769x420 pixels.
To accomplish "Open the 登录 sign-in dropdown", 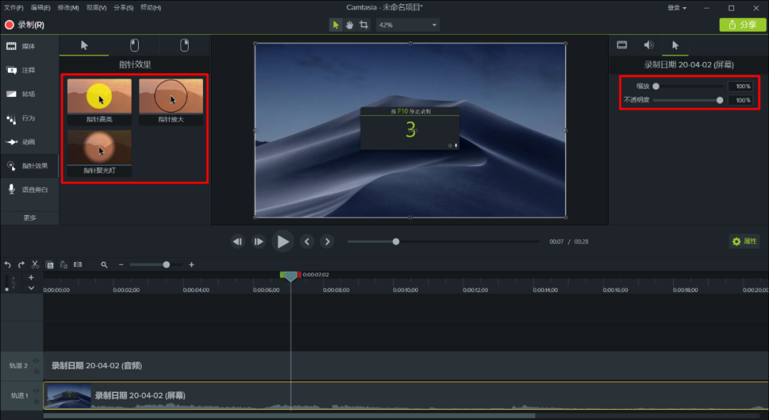I will point(677,8).
